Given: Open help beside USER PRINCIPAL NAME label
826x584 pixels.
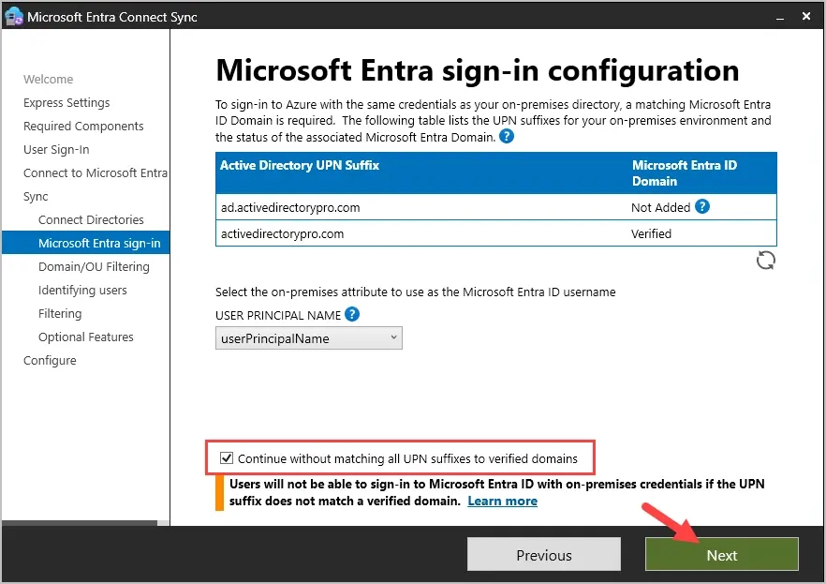Looking at the screenshot, I should click(x=351, y=314).
